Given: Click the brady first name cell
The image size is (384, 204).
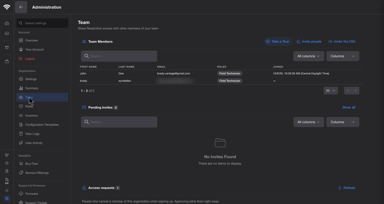Looking at the screenshot, I should (84, 81).
